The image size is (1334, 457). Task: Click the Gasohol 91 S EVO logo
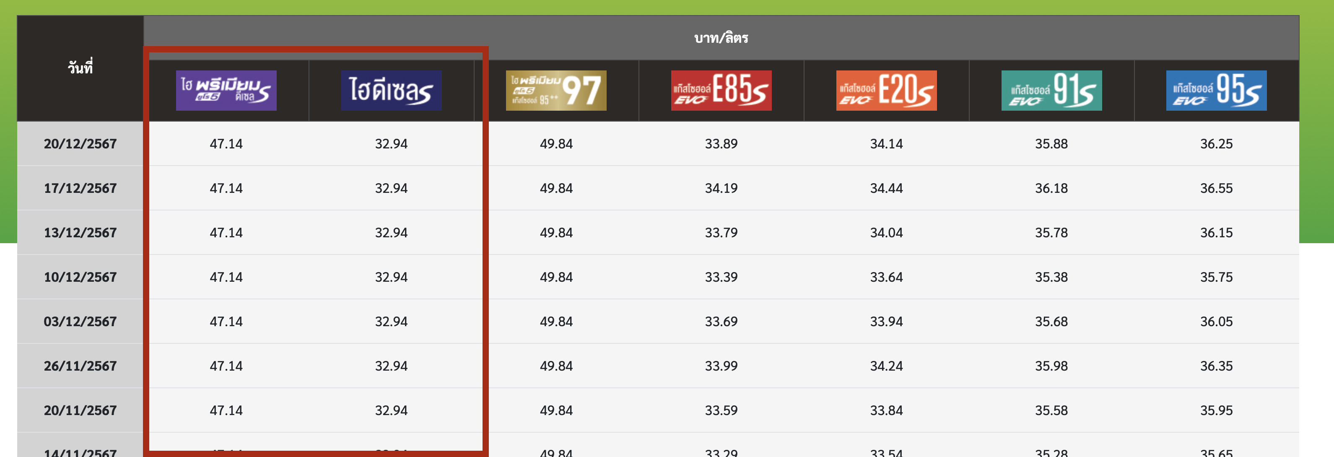click(x=1051, y=90)
